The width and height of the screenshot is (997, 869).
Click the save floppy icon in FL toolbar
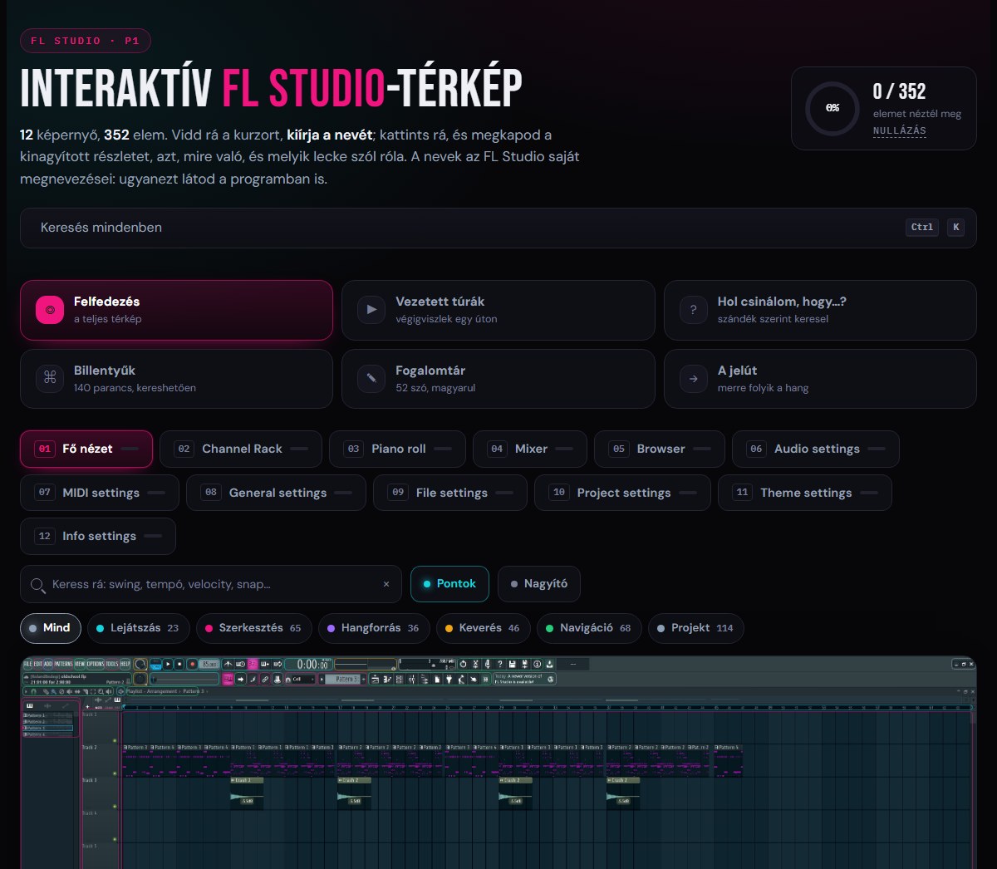(x=513, y=664)
